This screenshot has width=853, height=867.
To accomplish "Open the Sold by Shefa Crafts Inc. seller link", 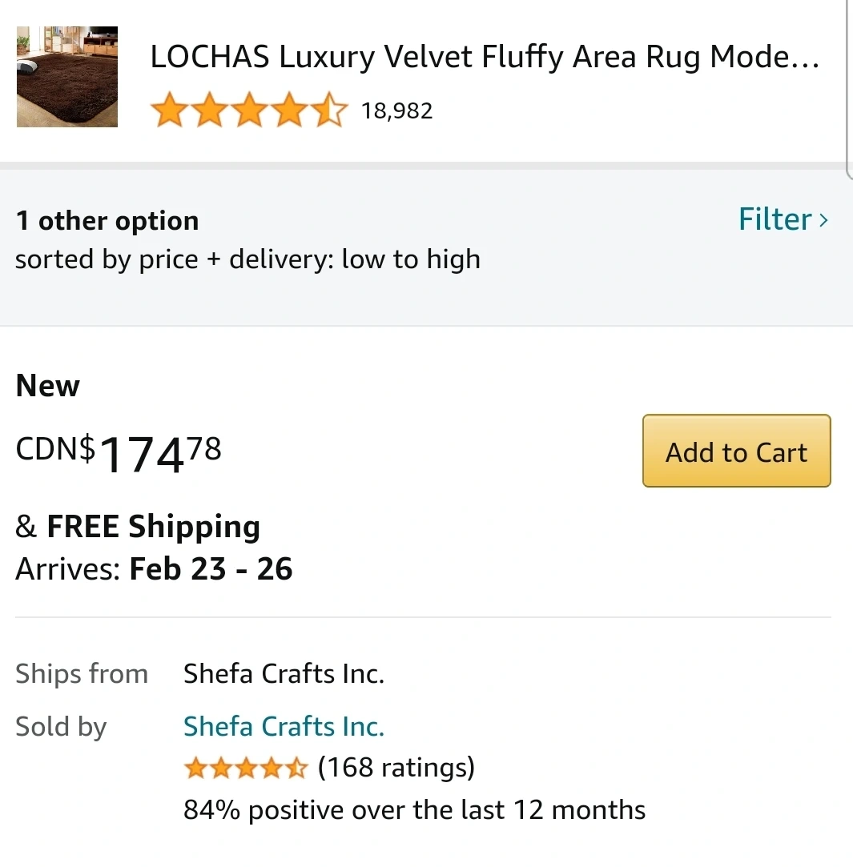I will click(284, 727).
